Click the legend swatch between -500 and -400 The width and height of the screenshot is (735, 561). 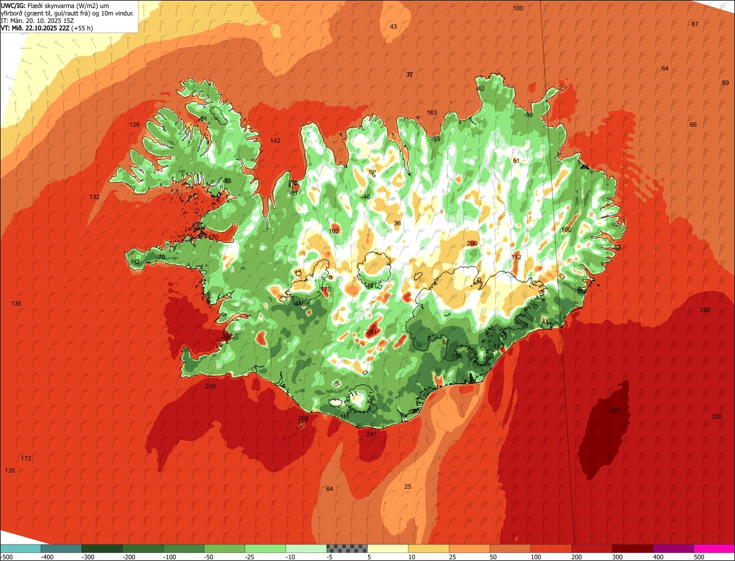21,548
